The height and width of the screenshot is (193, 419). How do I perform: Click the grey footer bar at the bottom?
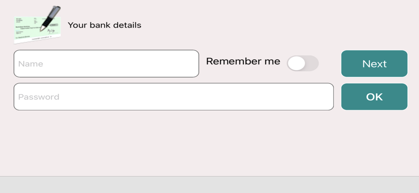coord(209,185)
